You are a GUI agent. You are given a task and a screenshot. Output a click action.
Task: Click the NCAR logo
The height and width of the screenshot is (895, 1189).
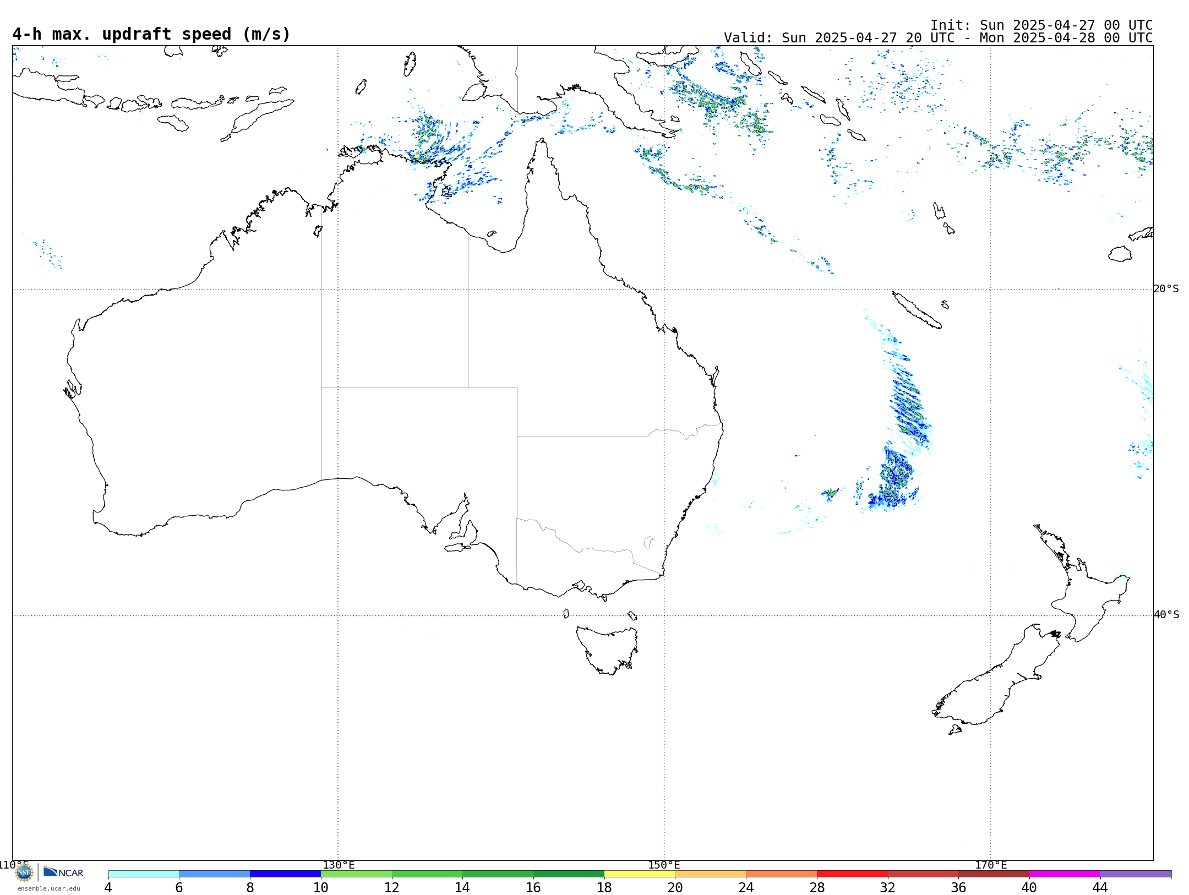(x=63, y=872)
